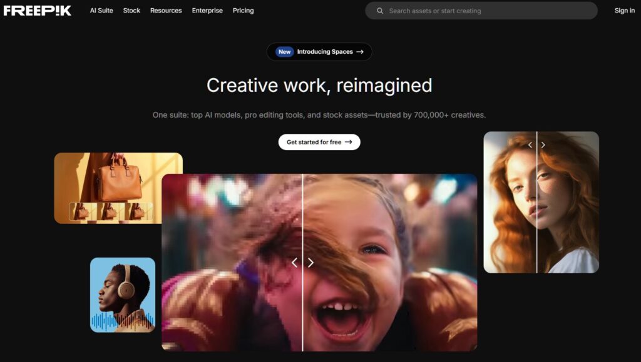
Task: Click left arrow on child photo comparison
Action: 294,263
